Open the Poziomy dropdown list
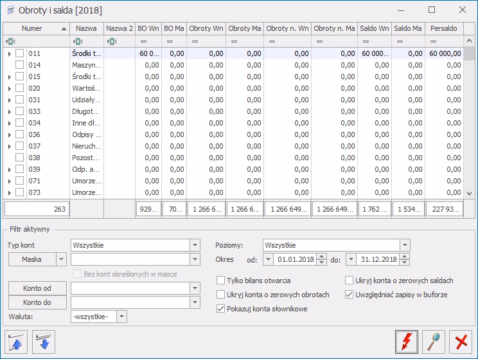The height and width of the screenshot is (359, 478). point(404,245)
